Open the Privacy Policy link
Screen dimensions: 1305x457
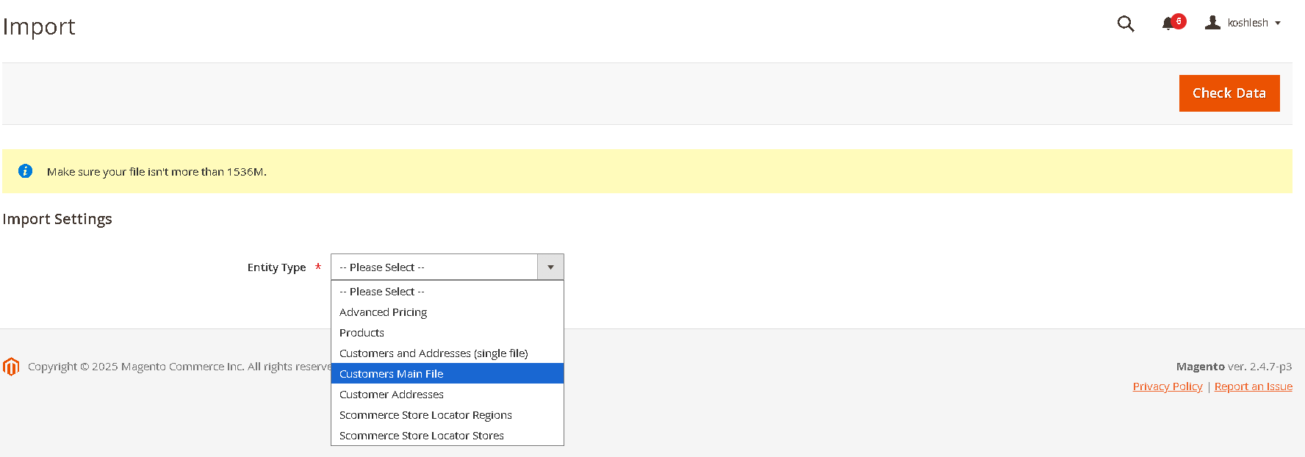(1168, 386)
